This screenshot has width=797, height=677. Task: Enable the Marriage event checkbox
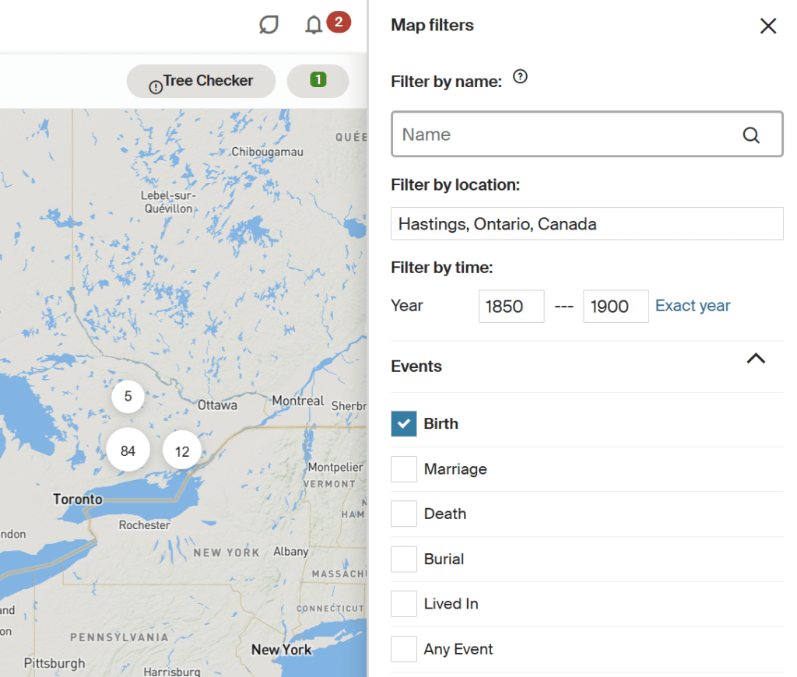[x=404, y=468]
